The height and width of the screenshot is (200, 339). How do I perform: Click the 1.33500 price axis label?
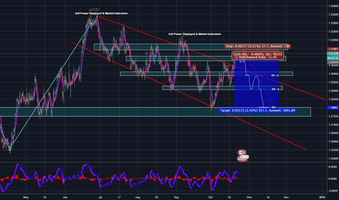click(333, 15)
